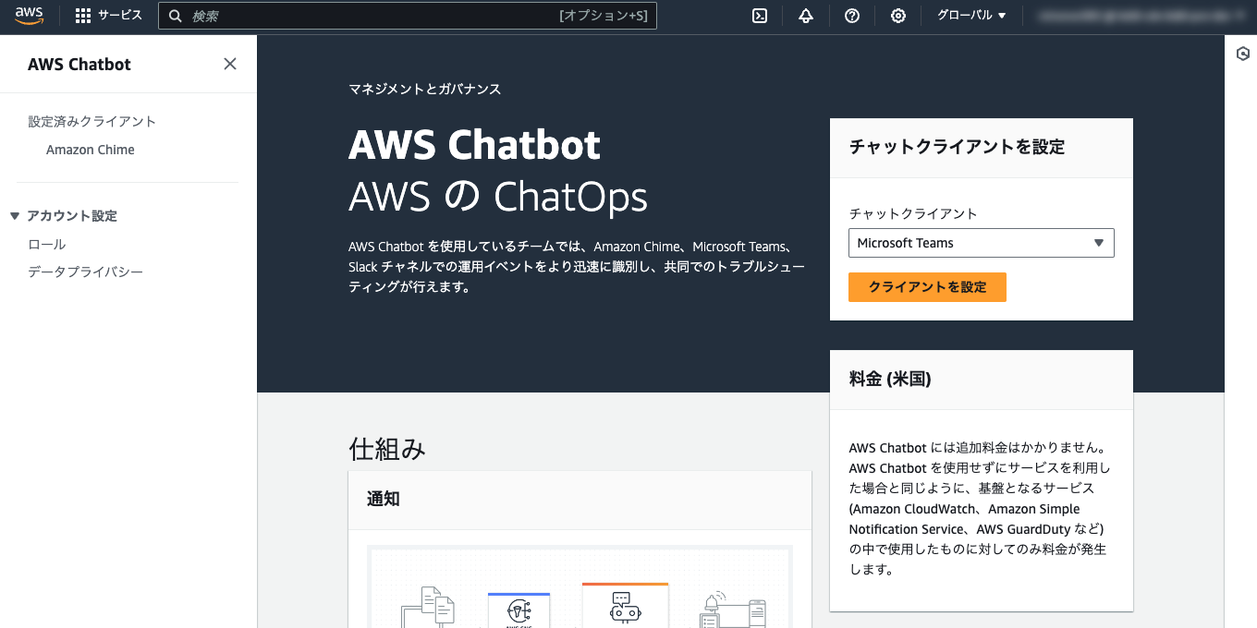Click the 仕組み heading
The height and width of the screenshot is (628, 1257).
(386, 449)
